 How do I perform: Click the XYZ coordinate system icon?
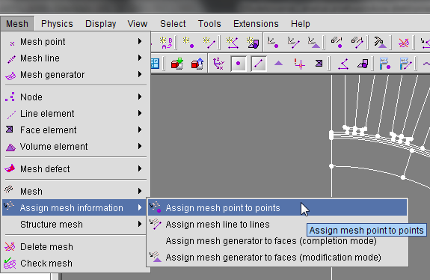coord(218,64)
